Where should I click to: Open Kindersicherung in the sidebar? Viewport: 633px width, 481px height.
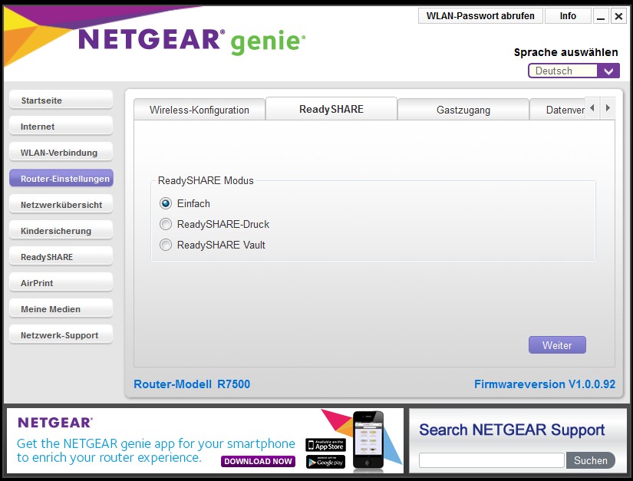(x=61, y=231)
